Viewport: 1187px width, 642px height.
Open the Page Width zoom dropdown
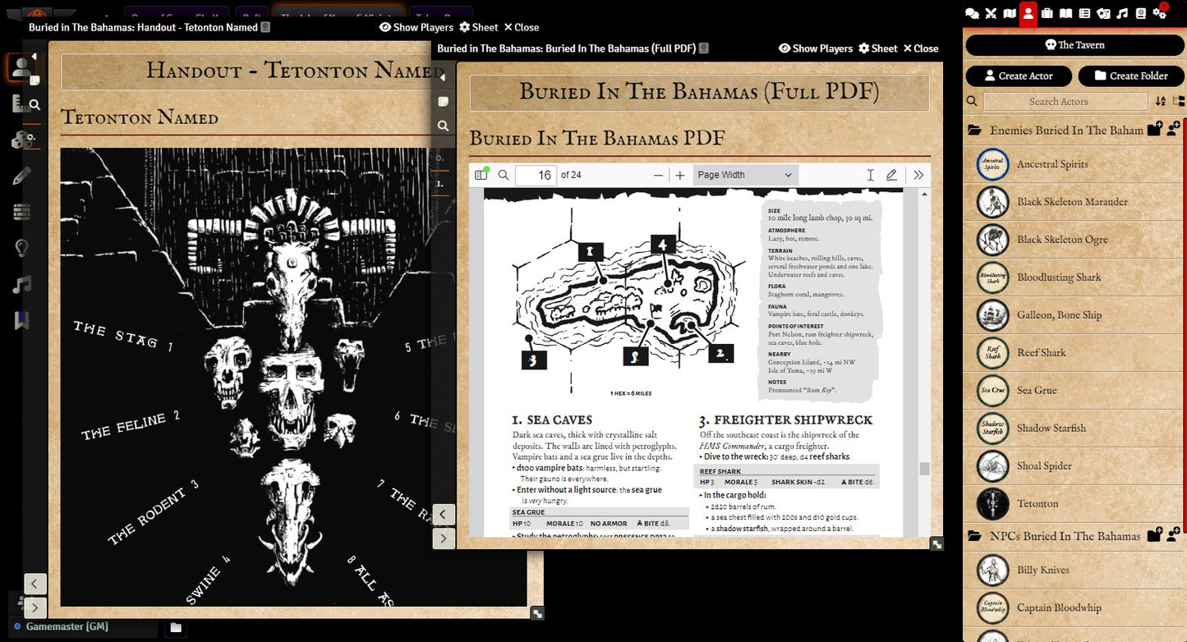pos(744,175)
